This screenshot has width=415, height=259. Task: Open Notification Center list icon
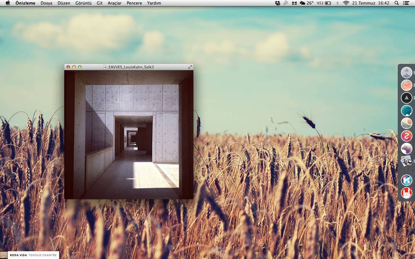[406, 3]
